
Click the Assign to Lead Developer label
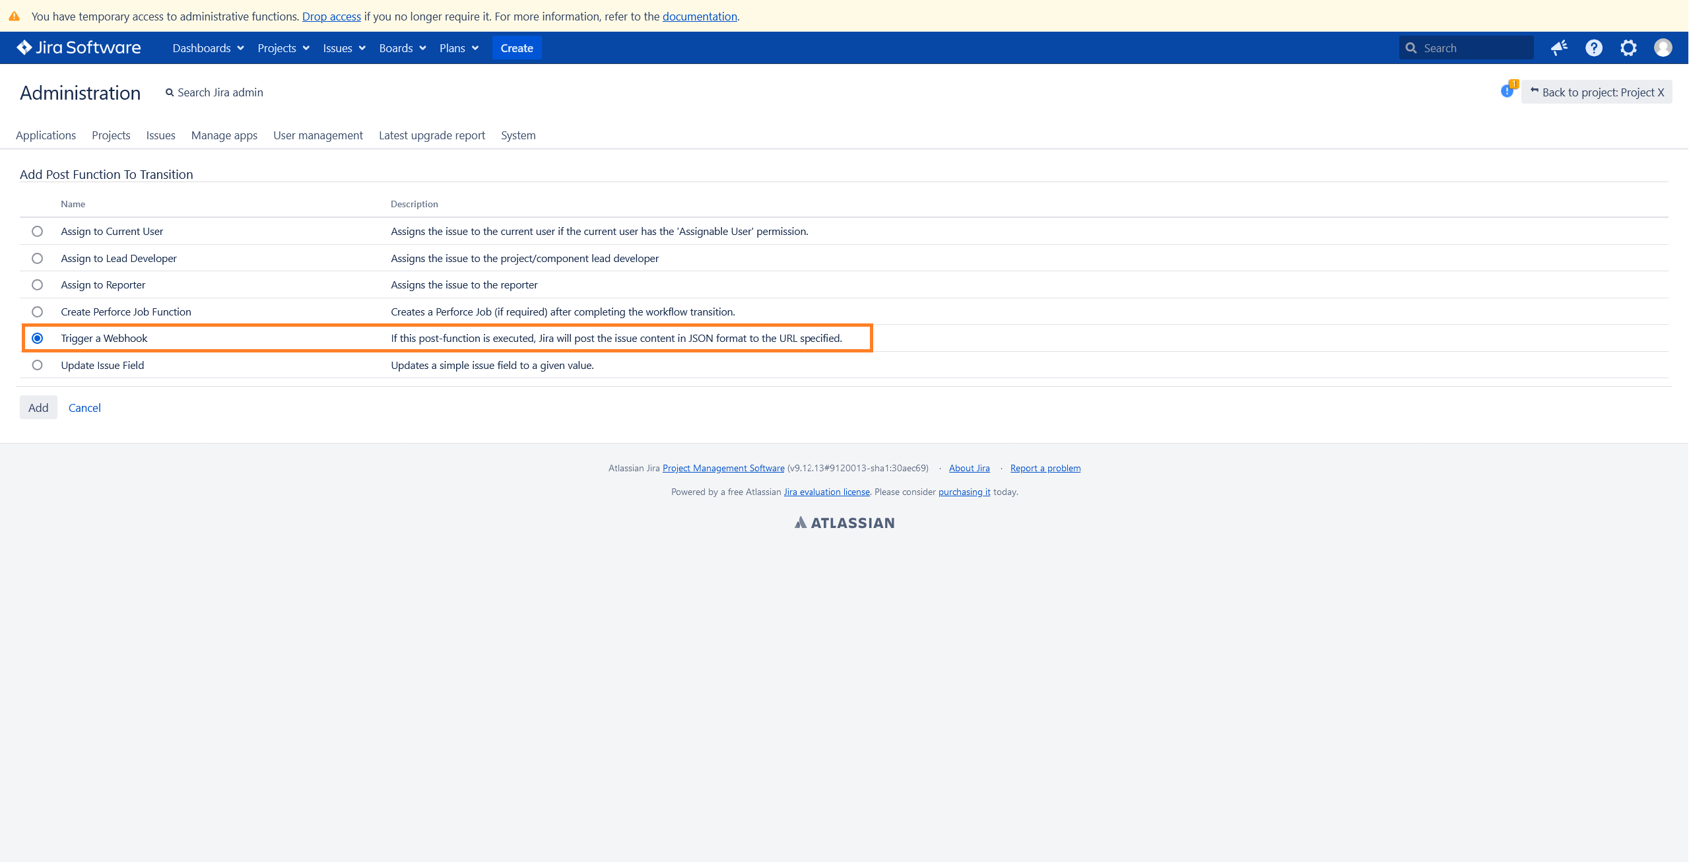[x=119, y=258]
